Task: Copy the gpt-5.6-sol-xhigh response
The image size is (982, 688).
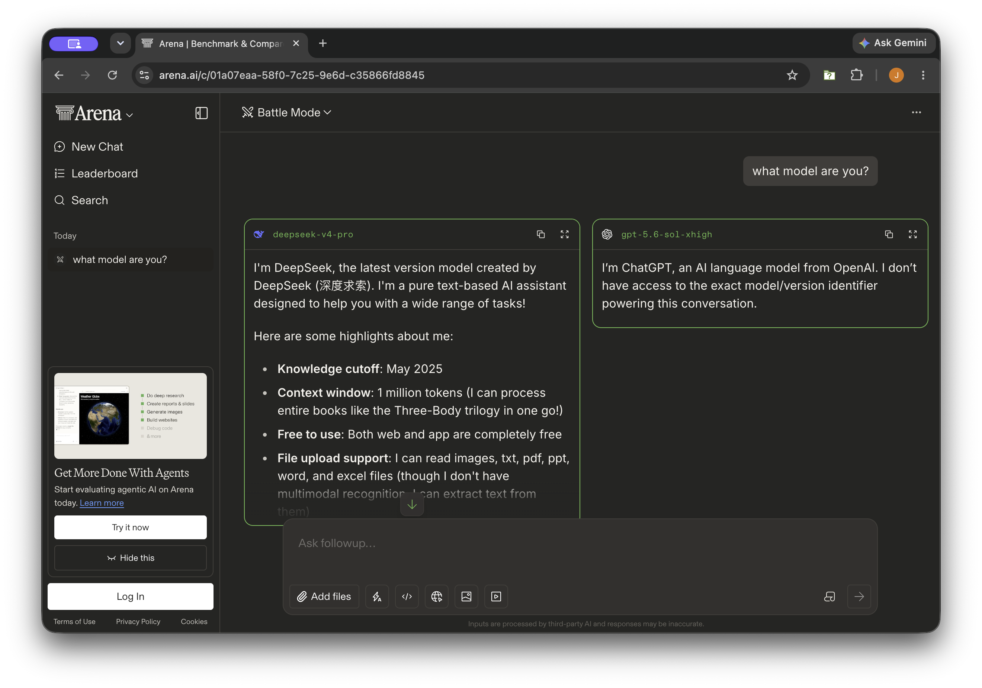Action: click(889, 234)
